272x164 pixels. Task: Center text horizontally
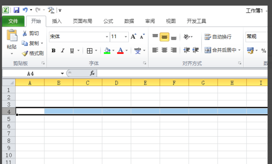[x=165, y=50]
